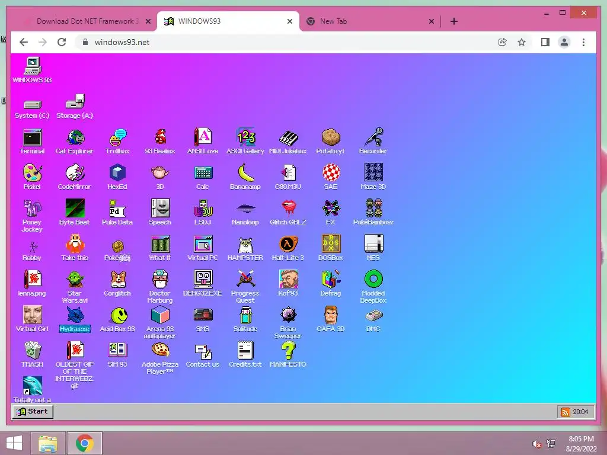Image resolution: width=607 pixels, height=455 pixels.
Task: Open Chrome three-dot menu
Action: (583, 42)
